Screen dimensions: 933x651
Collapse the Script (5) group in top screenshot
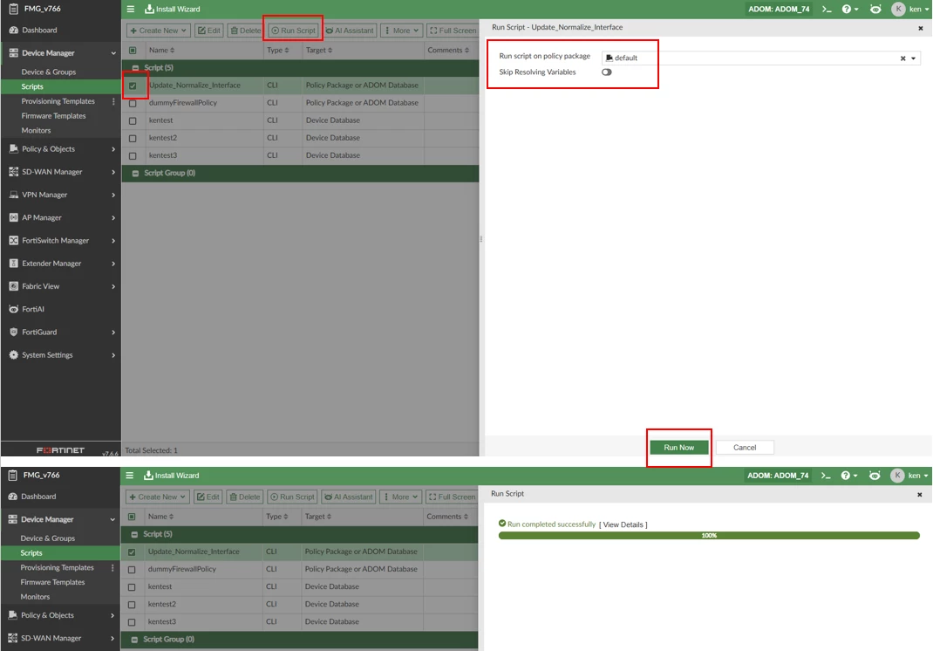[x=136, y=68]
